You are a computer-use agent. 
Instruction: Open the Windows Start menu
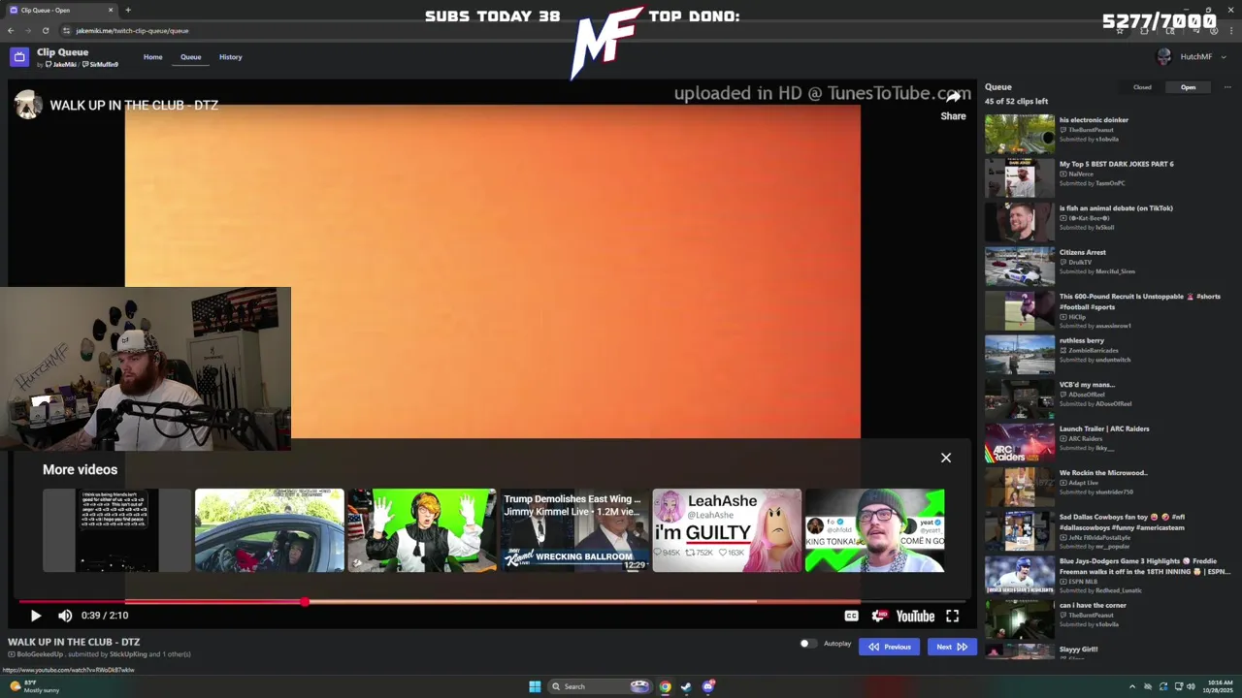point(535,686)
